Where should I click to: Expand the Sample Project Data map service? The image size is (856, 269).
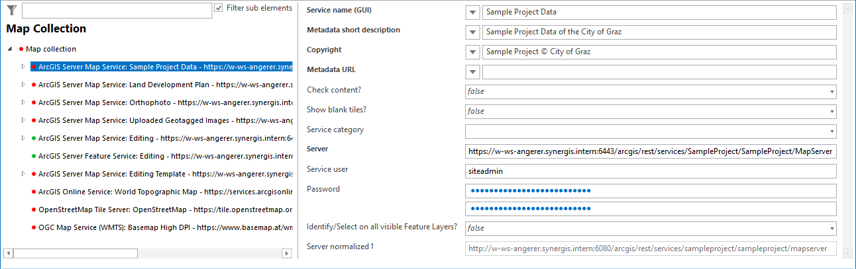point(23,67)
